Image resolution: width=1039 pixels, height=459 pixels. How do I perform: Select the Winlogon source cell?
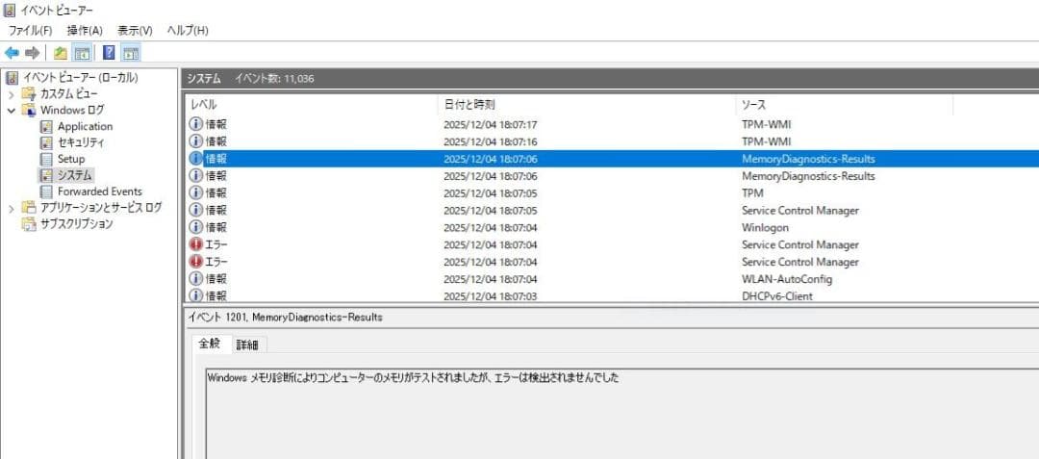pos(766,227)
